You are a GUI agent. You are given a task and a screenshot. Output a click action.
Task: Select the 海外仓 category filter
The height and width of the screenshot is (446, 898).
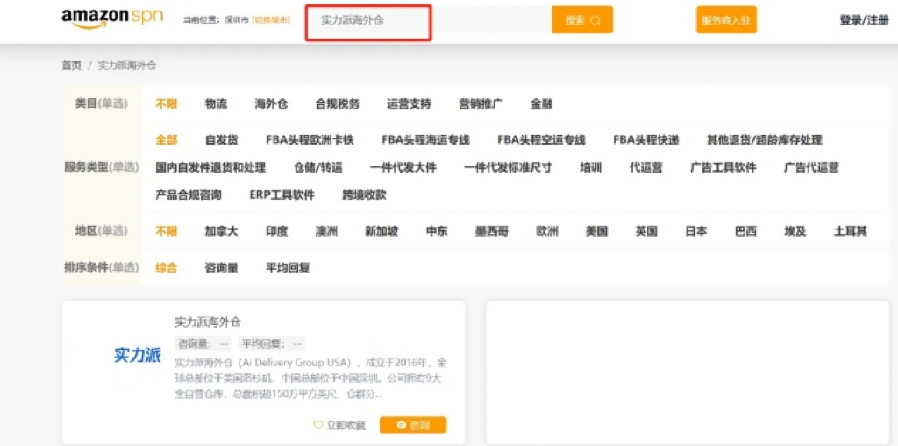tap(272, 103)
